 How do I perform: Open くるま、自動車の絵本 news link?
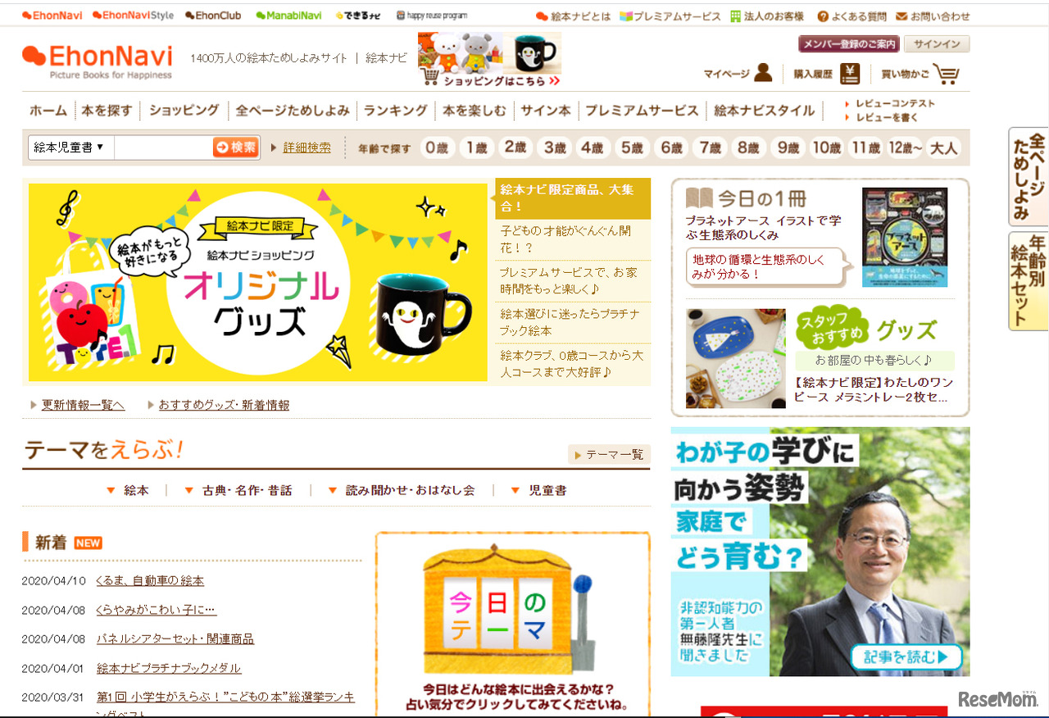click(150, 581)
